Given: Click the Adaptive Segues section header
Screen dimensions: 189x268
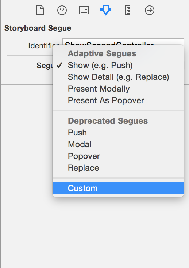Looking at the screenshot, I should tap(102, 53).
